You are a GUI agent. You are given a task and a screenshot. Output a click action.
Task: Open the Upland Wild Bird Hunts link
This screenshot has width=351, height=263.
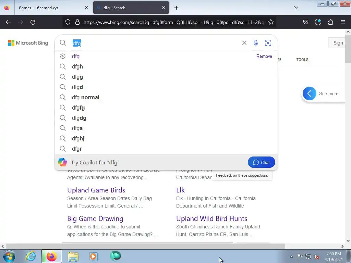tap(211, 218)
